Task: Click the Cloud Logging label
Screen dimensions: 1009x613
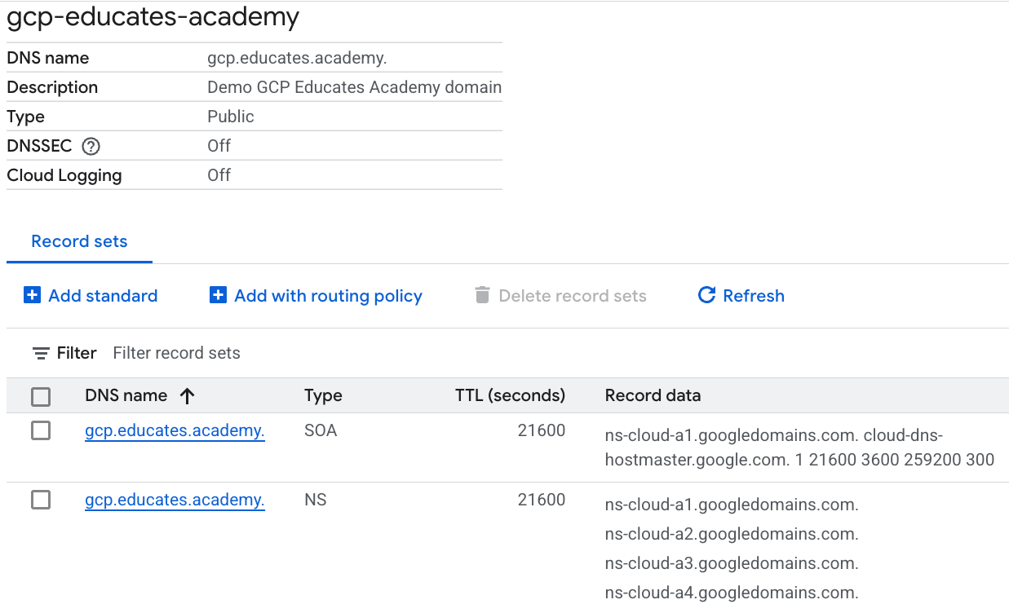Action: (x=64, y=175)
